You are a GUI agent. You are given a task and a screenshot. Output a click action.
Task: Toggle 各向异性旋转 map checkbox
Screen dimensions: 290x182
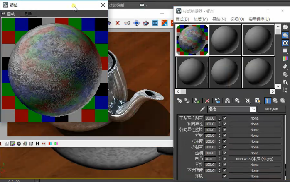pos(224,129)
